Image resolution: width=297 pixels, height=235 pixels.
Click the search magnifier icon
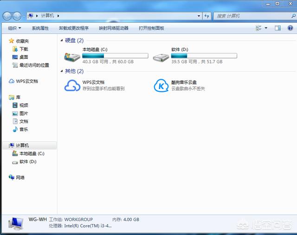[293, 16]
